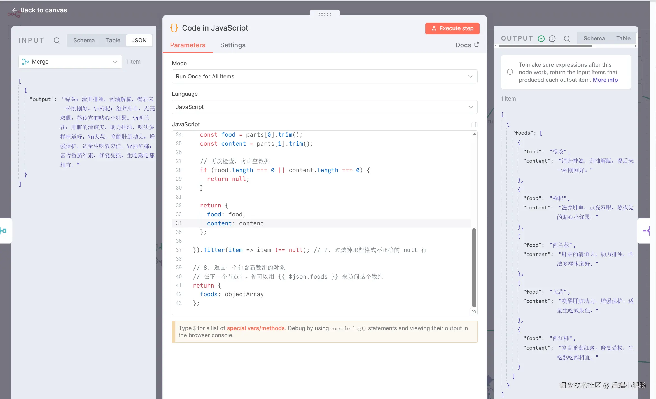Select JSON view in INPUT panel

pyautogui.click(x=139, y=40)
